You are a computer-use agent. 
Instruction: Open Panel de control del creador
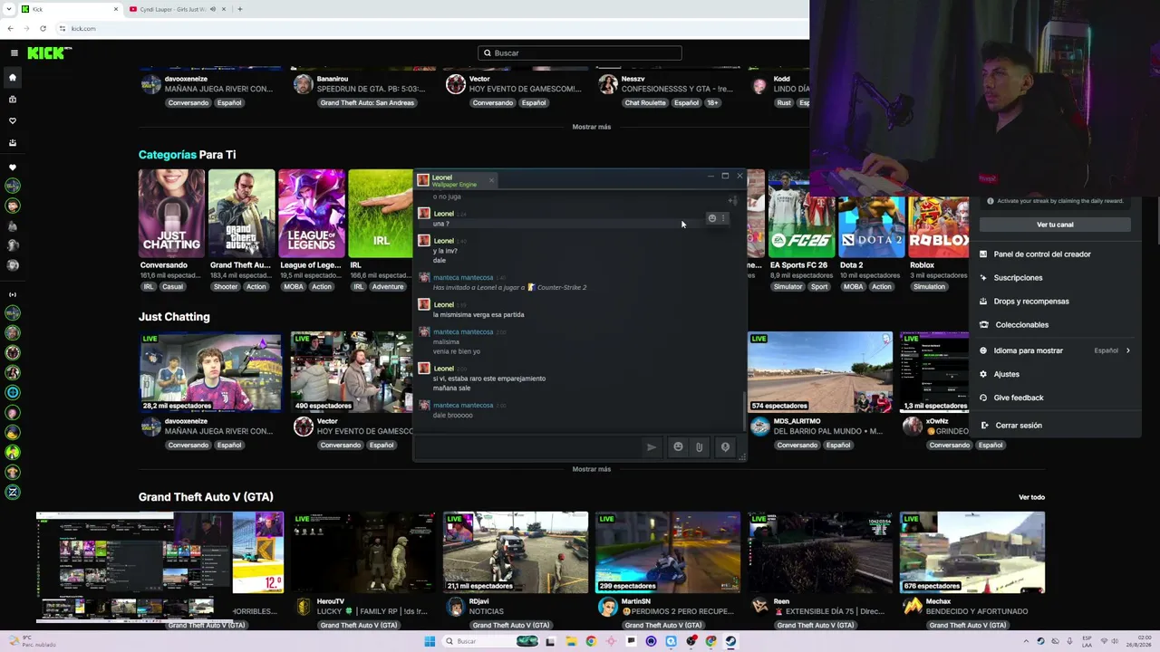click(1042, 254)
